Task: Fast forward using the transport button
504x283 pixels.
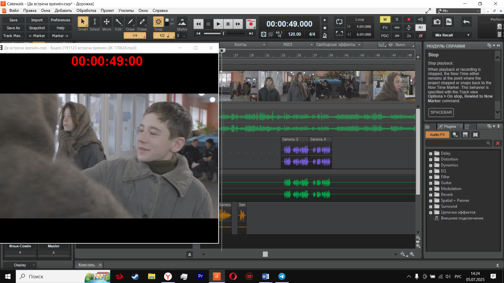Action: [238, 24]
